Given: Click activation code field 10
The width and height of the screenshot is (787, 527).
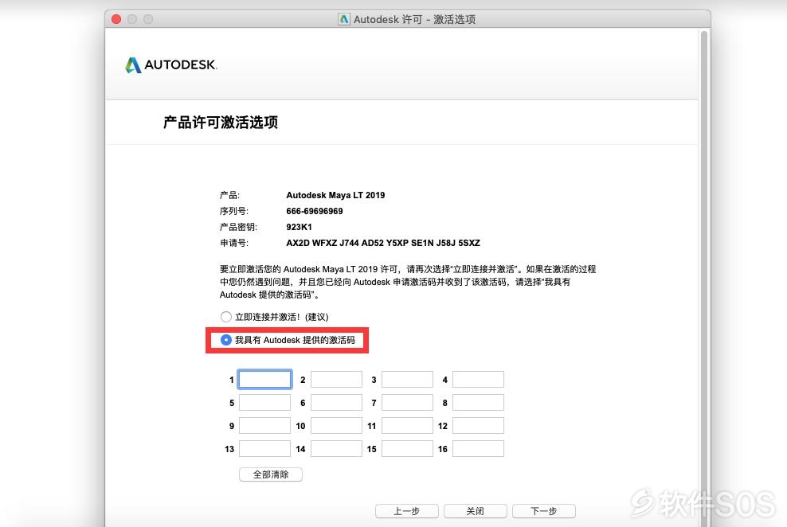Looking at the screenshot, I should tap(336, 426).
